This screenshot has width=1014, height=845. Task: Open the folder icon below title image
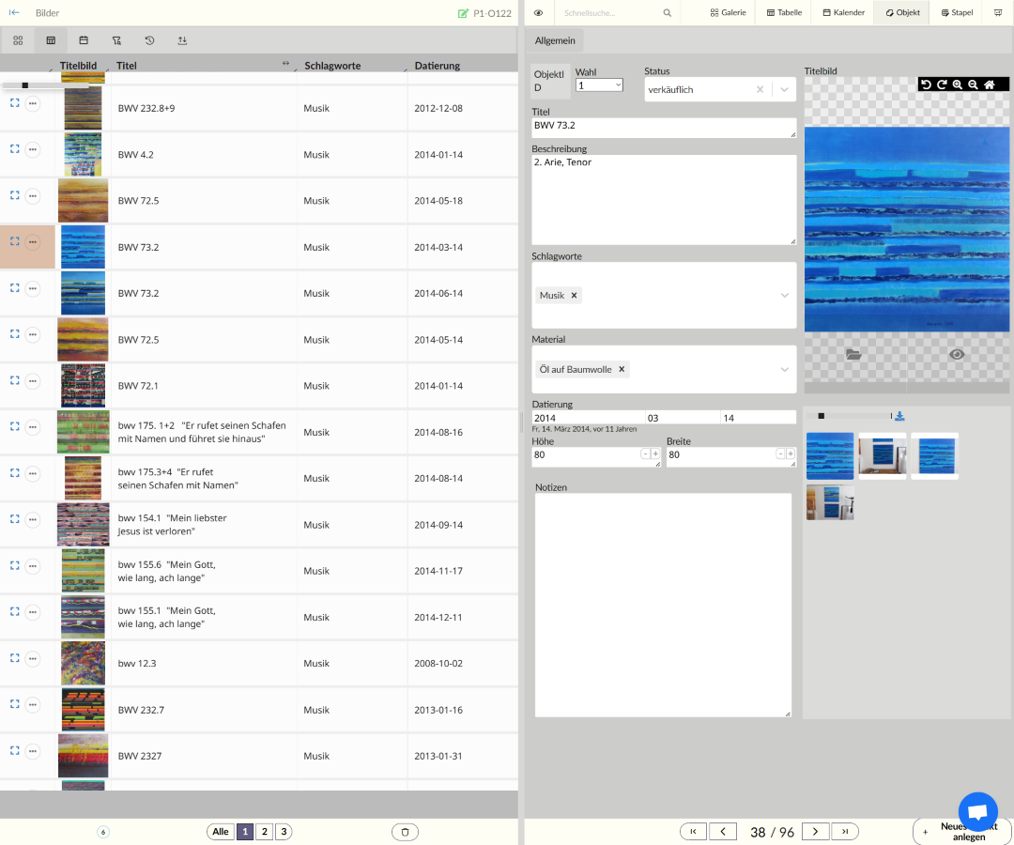(853, 355)
